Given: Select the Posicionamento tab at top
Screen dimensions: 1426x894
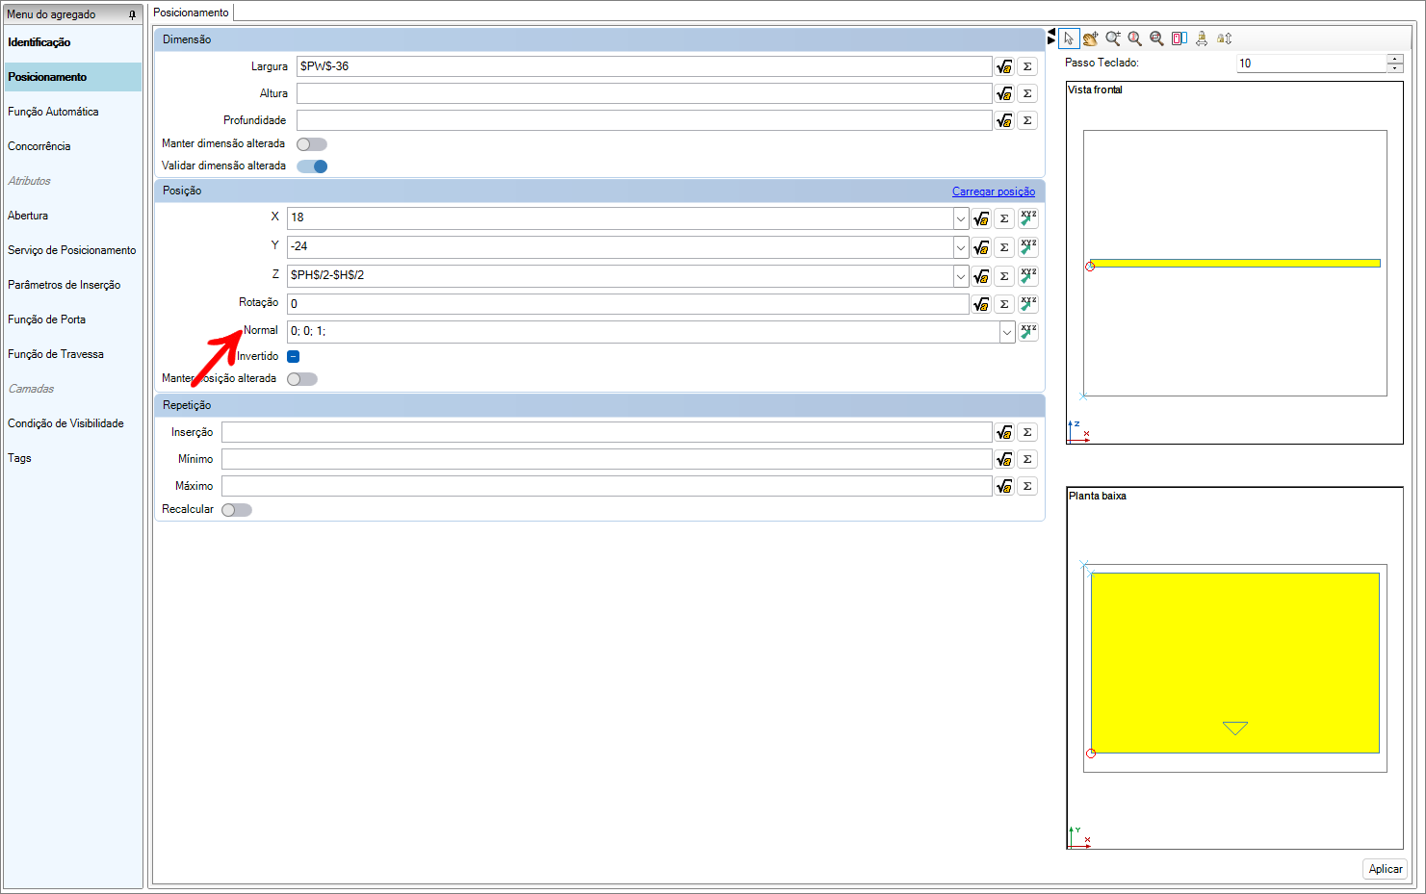Looking at the screenshot, I should point(192,13).
